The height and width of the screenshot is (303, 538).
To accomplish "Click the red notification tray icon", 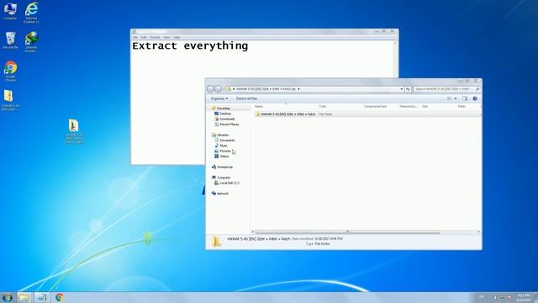I will pyautogui.click(x=509, y=297).
